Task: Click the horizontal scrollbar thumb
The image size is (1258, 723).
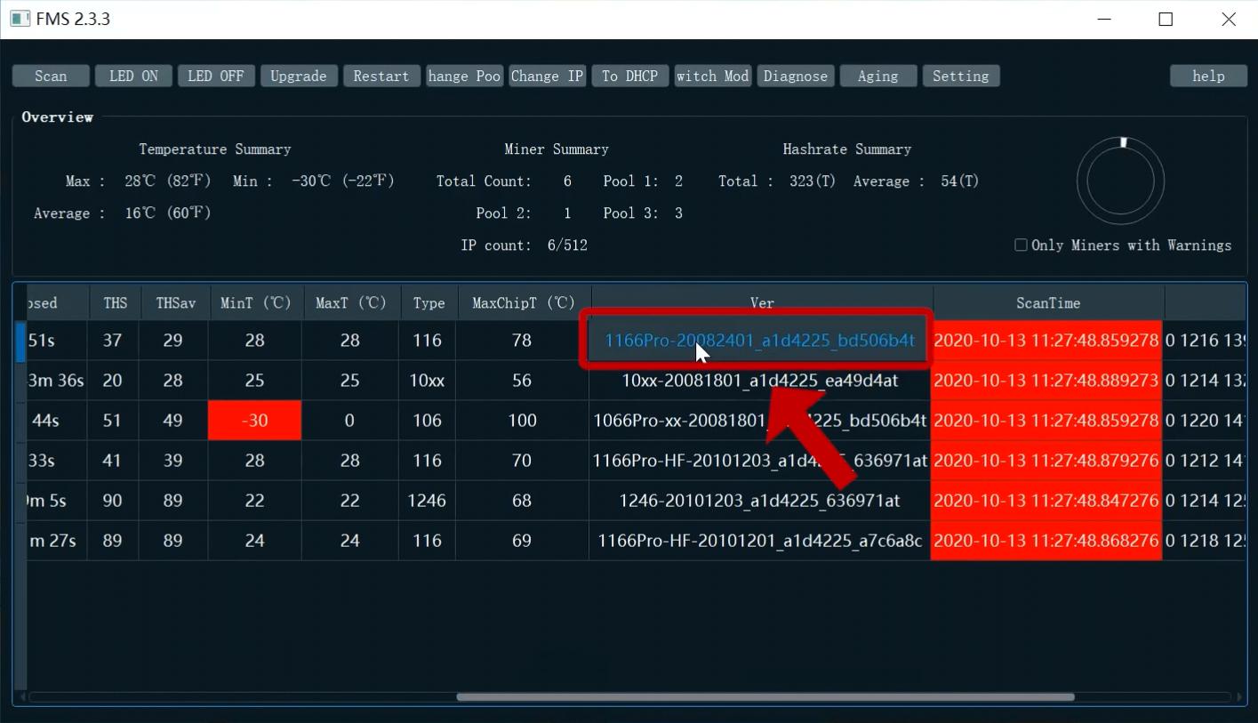Action: (x=765, y=697)
